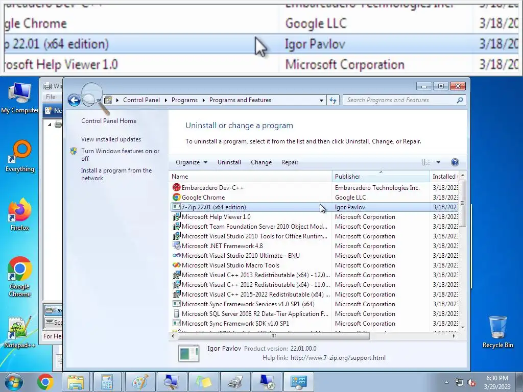
Task: Click the Refresh button beside the address bar
Action: 333,100
